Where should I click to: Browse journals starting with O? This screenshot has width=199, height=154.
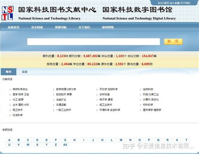[x=140, y=140]
